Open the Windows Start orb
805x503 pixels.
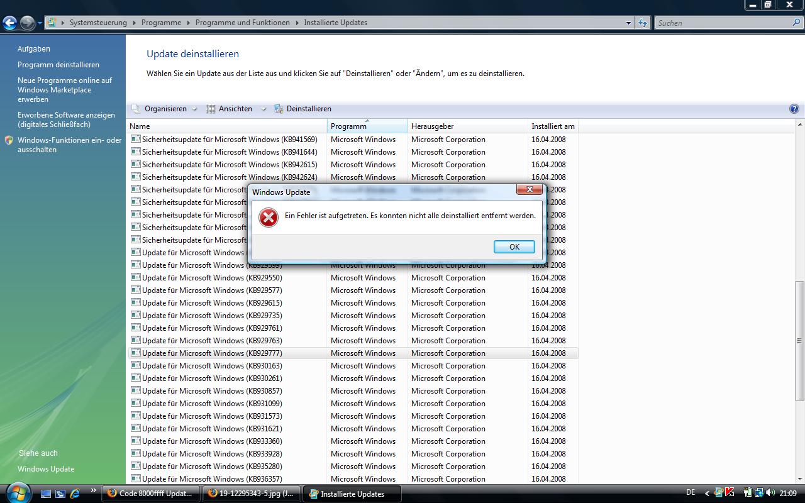click(18, 492)
